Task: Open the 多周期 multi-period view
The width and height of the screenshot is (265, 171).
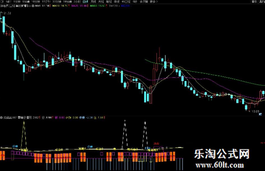Action: tap(144, 2)
